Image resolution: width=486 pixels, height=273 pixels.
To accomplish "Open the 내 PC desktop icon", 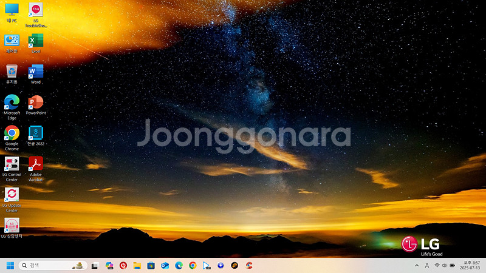I will (12, 12).
